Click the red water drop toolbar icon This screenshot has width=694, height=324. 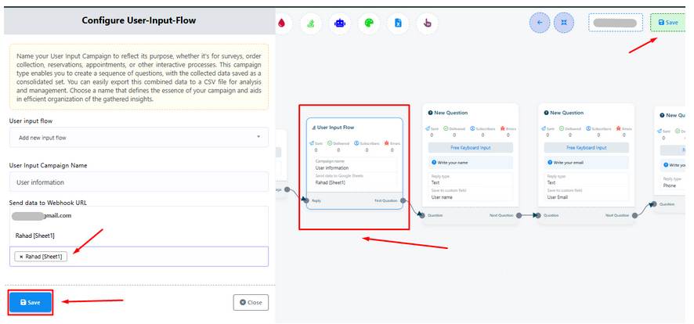pyautogui.click(x=282, y=23)
